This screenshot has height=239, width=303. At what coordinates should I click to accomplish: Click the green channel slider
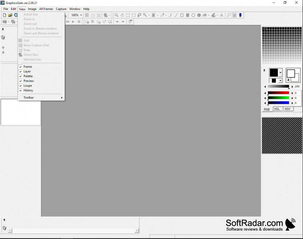[x=278, y=98]
